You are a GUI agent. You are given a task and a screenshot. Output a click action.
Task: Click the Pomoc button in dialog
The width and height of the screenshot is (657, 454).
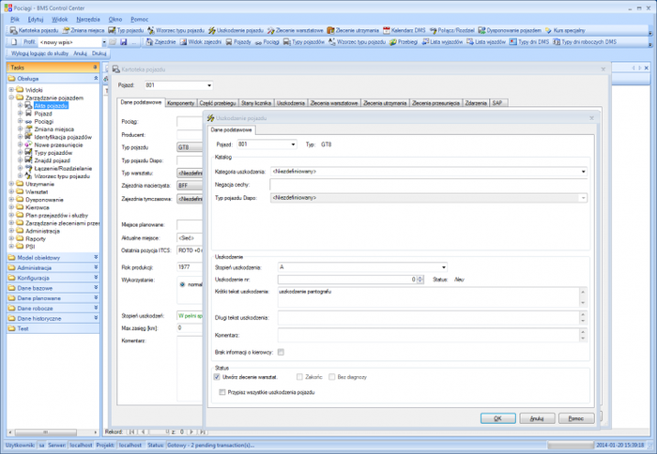[x=576, y=418]
